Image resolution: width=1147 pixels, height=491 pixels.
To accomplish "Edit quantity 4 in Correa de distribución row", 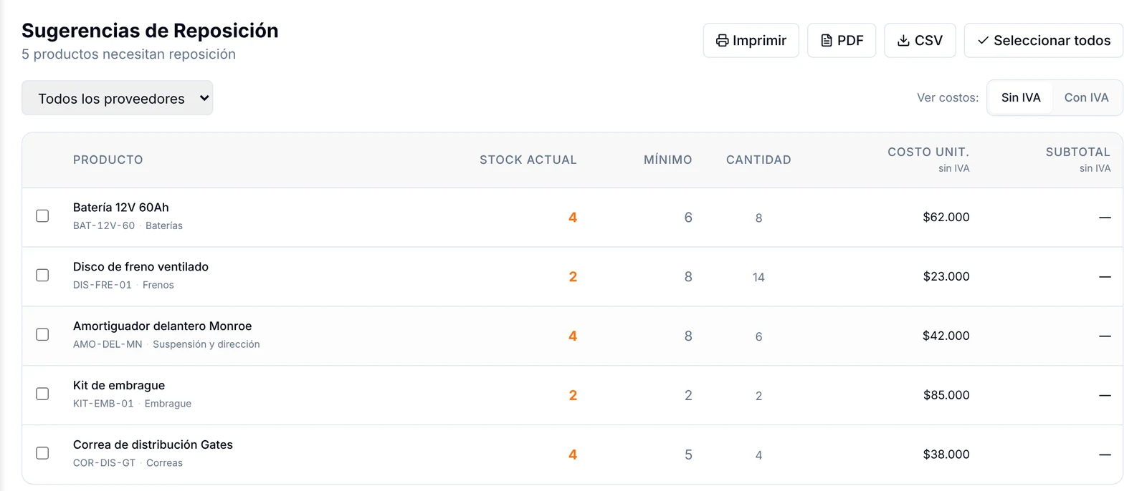I will (x=758, y=455).
